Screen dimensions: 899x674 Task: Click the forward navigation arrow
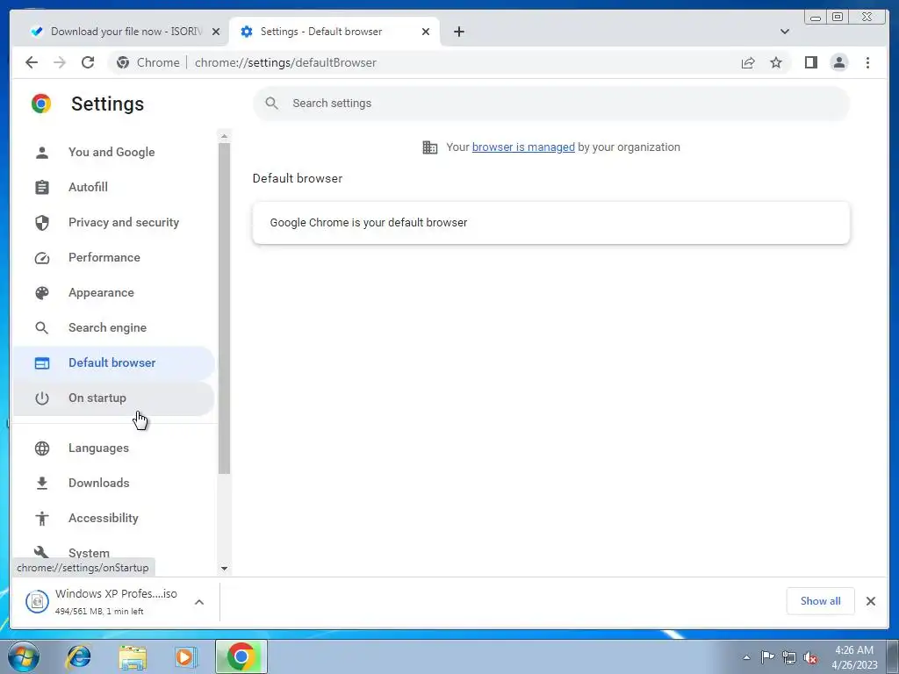click(x=60, y=62)
